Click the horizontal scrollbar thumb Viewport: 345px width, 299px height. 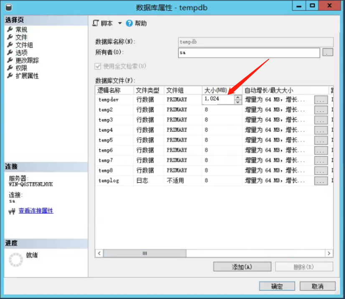coord(145,253)
